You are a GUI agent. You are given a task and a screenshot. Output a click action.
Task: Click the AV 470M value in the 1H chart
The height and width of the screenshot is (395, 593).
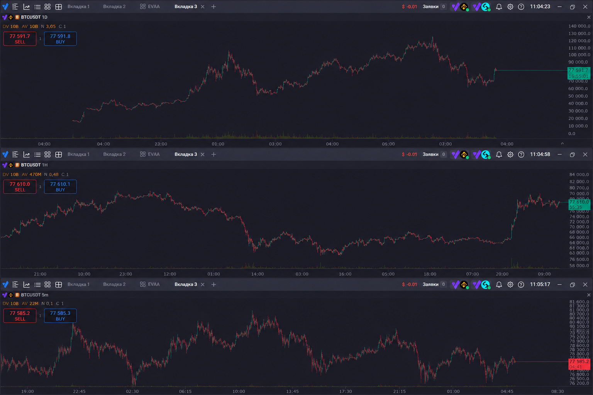click(x=32, y=174)
